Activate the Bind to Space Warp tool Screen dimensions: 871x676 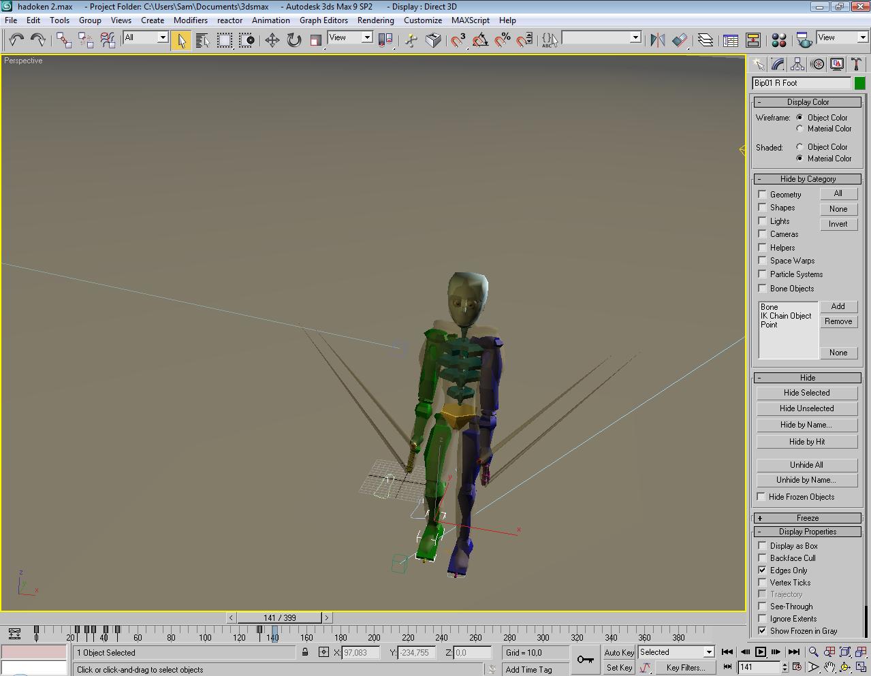click(x=108, y=39)
